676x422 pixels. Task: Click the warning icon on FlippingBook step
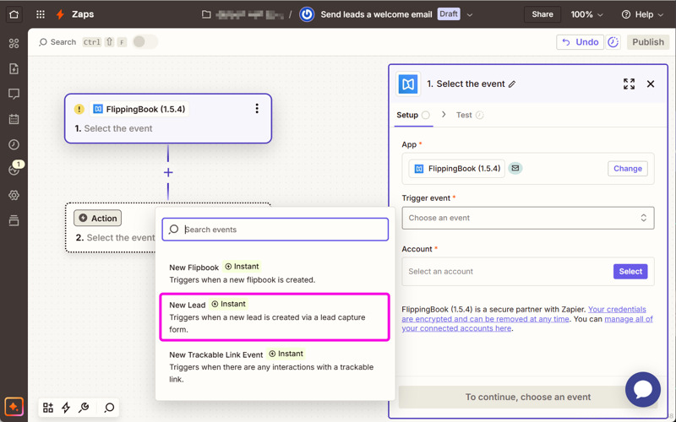coord(79,110)
